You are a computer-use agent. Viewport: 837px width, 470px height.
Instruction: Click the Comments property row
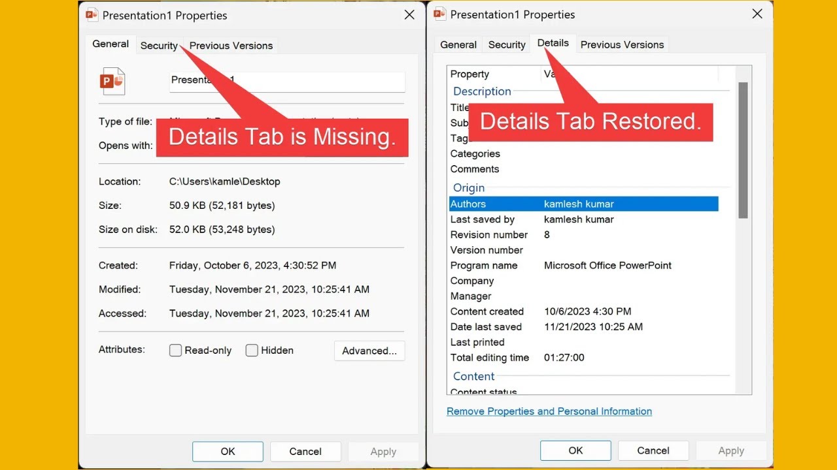tap(583, 169)
